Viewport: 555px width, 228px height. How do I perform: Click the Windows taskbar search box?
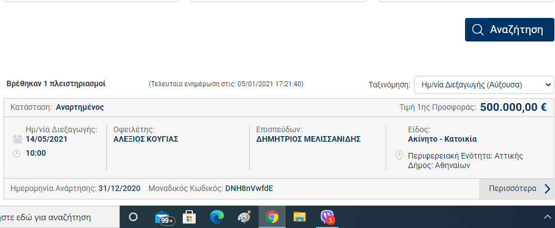pos(60,217)
